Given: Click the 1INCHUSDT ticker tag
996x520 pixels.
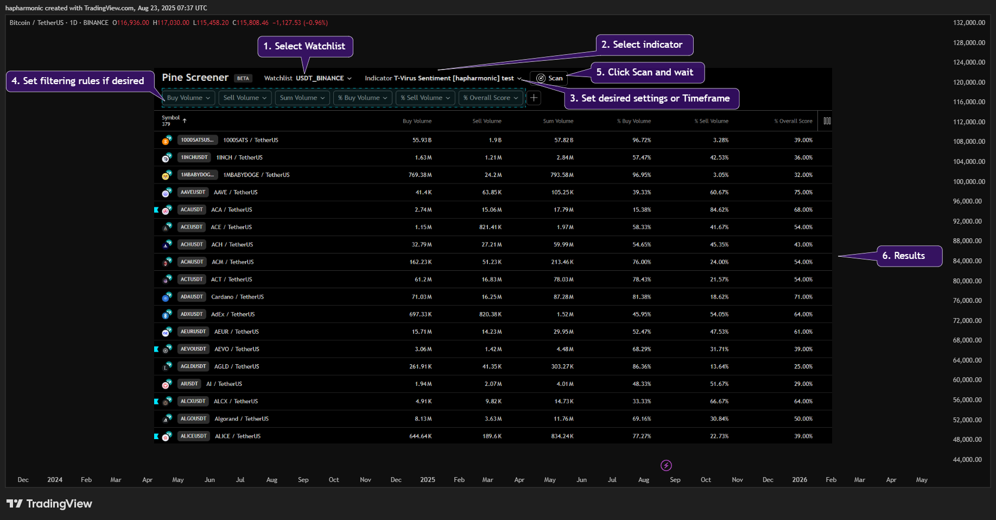Looking at the screenshot, I should tap(194, 157).
